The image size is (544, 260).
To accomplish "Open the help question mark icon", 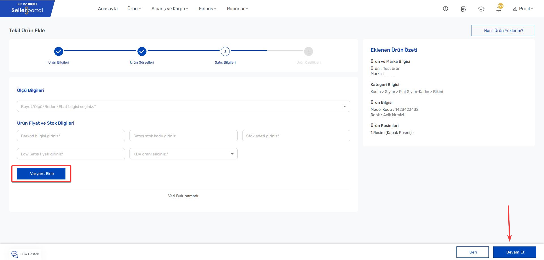I will coord(445,9).
